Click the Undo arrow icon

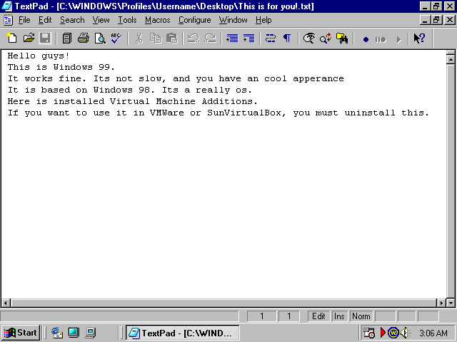pos(194,38)
